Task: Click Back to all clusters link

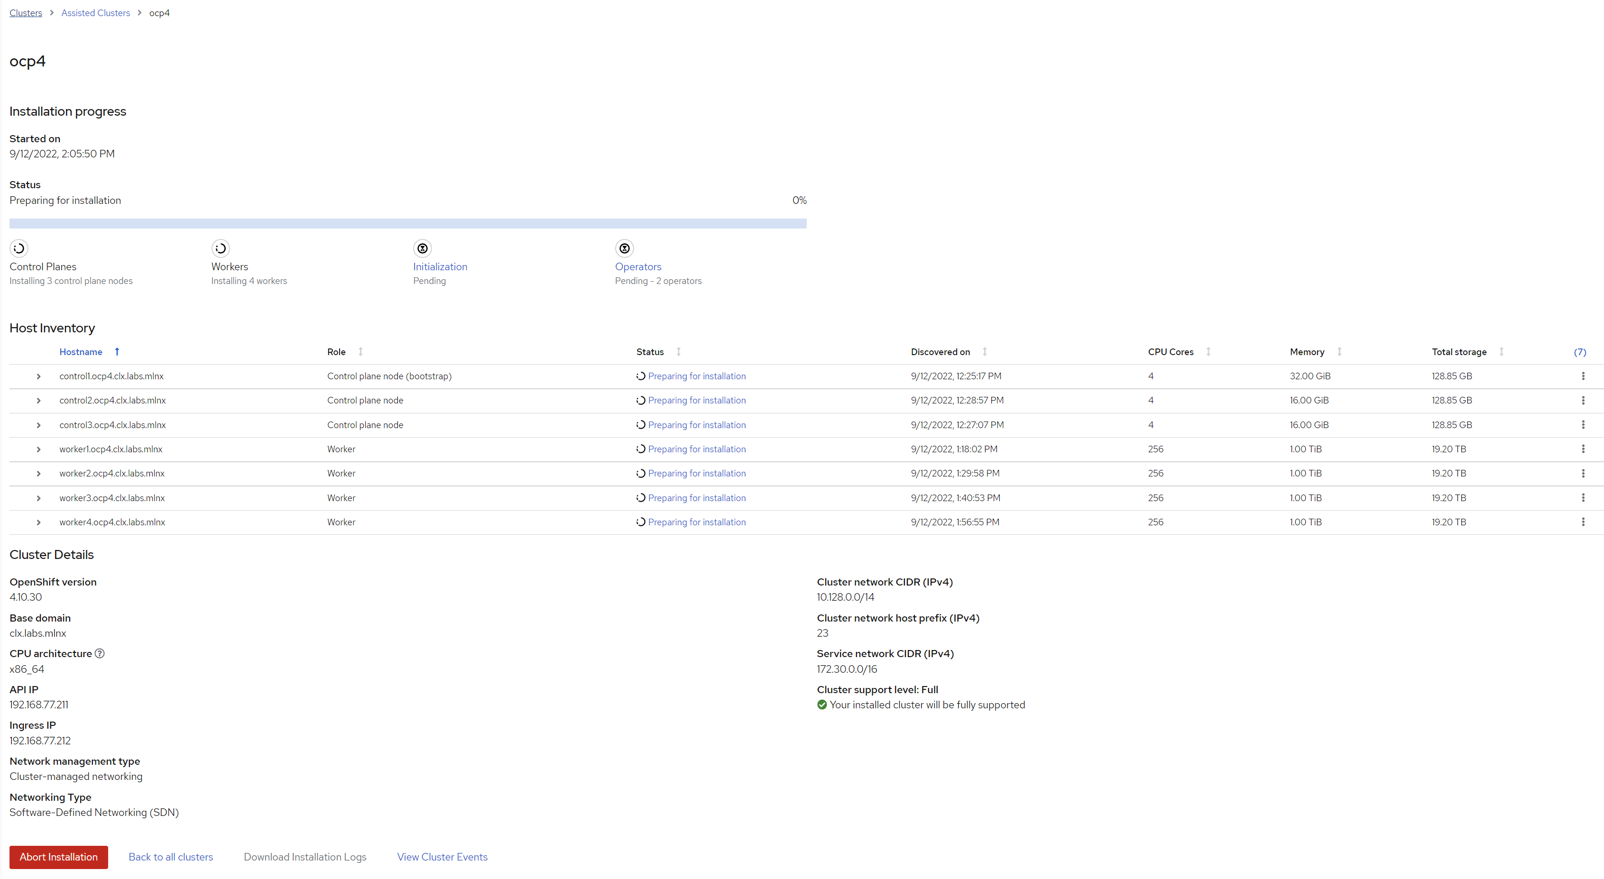Action: coord(171,857)
